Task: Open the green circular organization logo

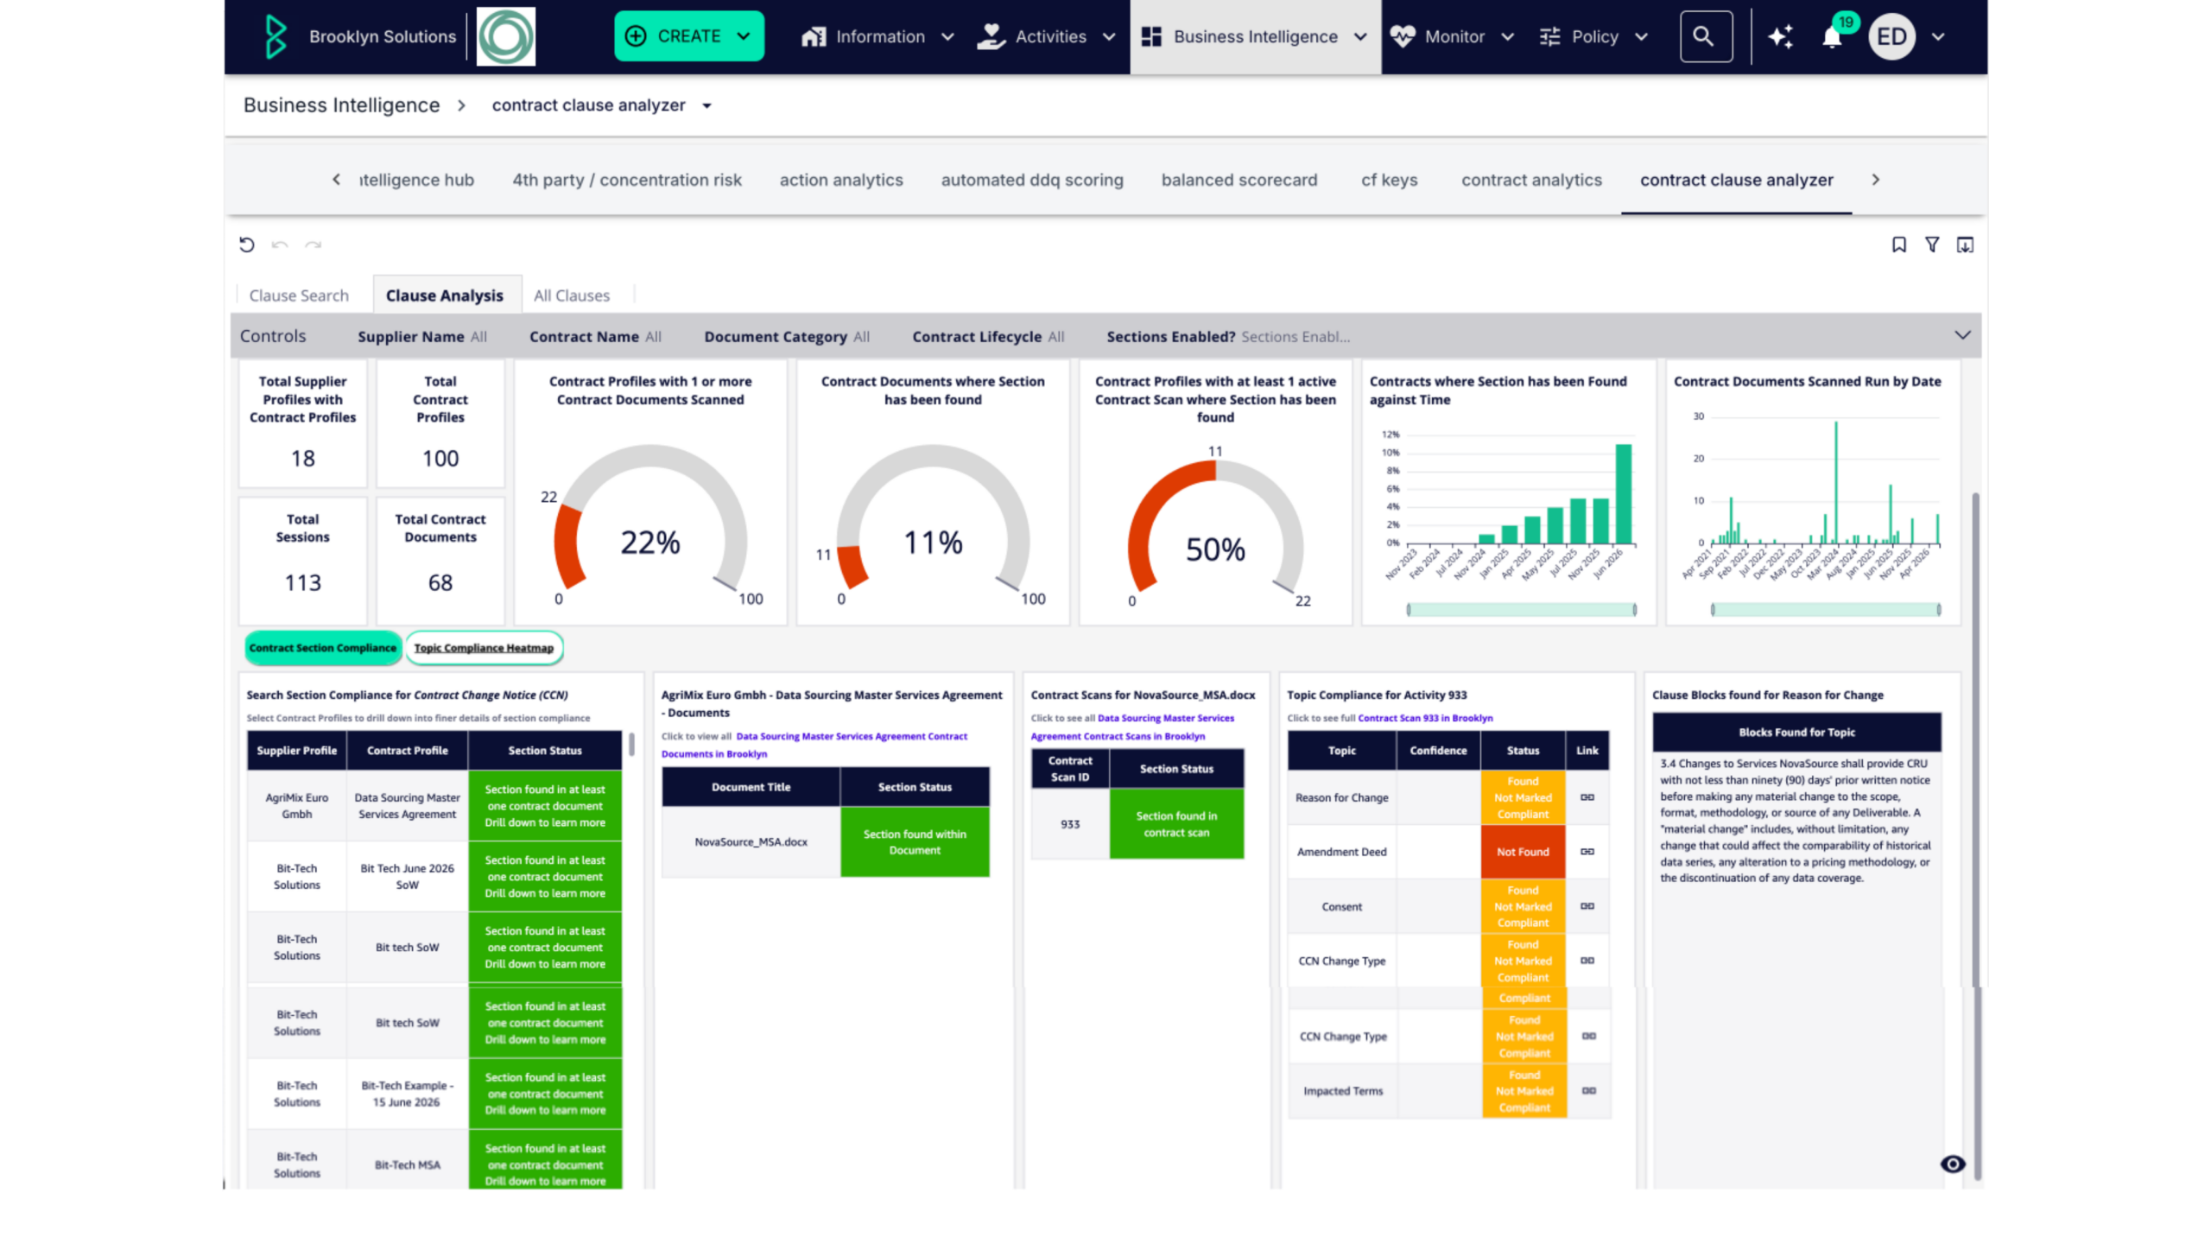Action: 506,36
